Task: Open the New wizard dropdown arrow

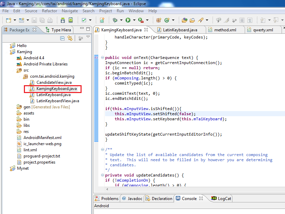Action: tap(15, 20)
